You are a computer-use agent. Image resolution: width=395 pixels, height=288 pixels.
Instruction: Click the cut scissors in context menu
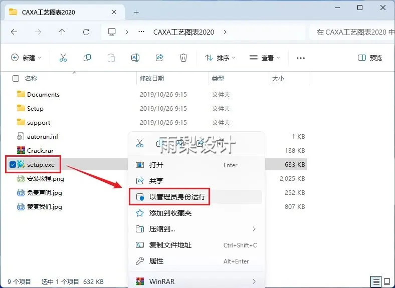139,143
